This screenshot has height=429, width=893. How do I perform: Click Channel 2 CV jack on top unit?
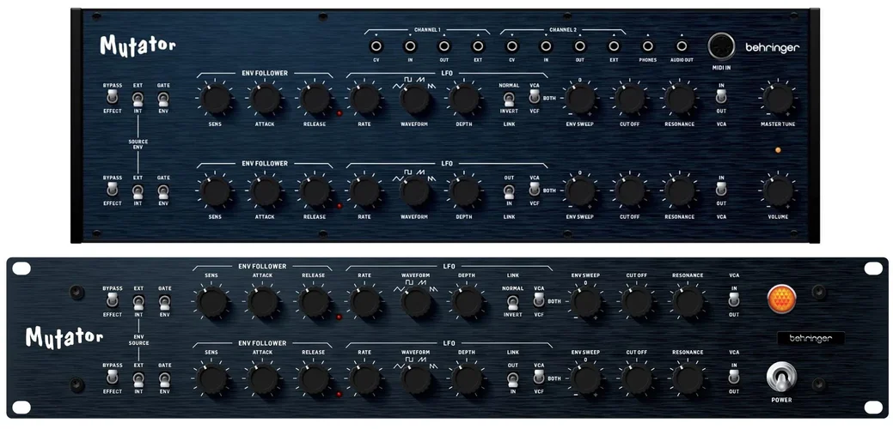(512, 46)
